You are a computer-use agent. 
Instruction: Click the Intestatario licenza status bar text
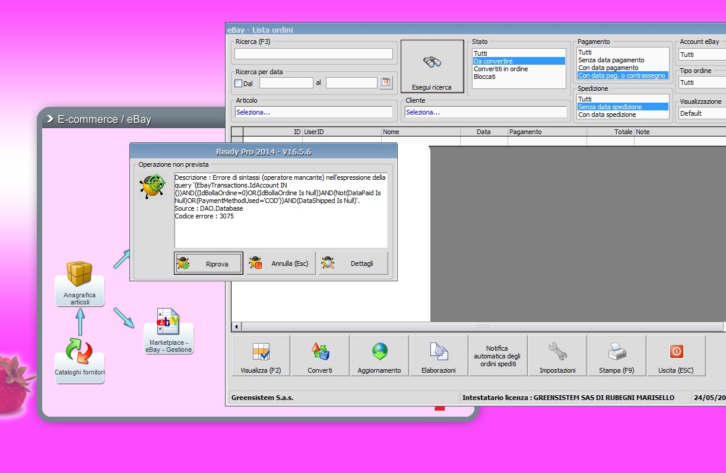coord(568,398)
